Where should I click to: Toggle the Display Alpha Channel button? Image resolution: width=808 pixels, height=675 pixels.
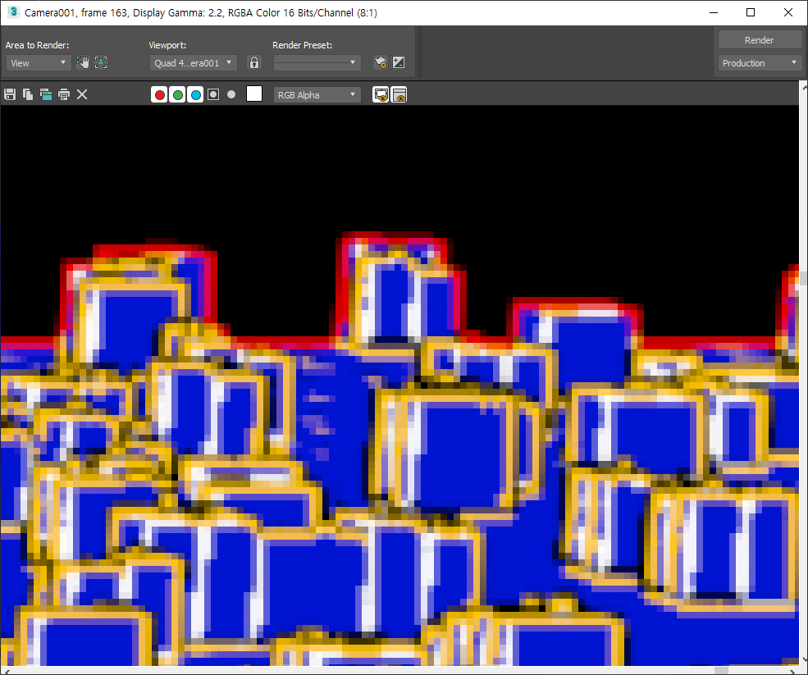pos(213,94)
